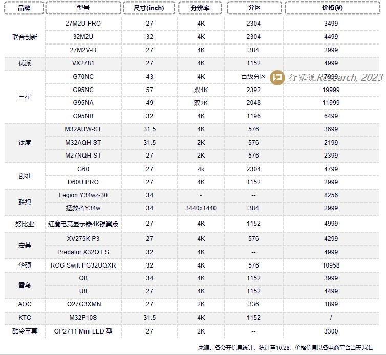Select the 4799 price cell

click(331, 169)
